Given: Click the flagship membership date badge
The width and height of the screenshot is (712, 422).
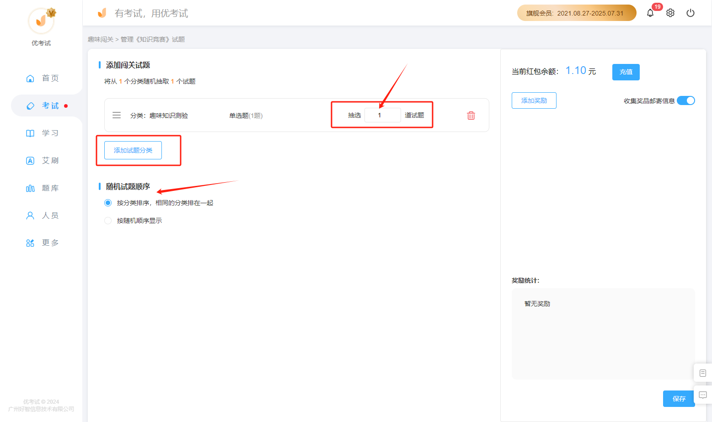Looking at the screenshot, I should [577, 13].
